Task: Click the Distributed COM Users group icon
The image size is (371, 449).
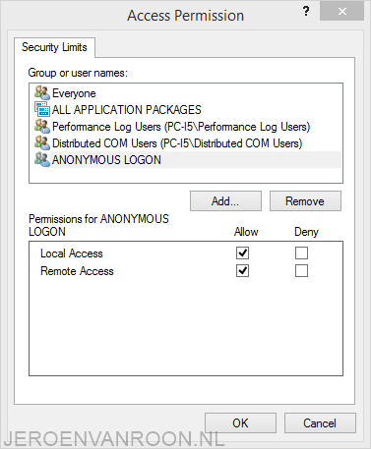Action: tap(42, 142)
